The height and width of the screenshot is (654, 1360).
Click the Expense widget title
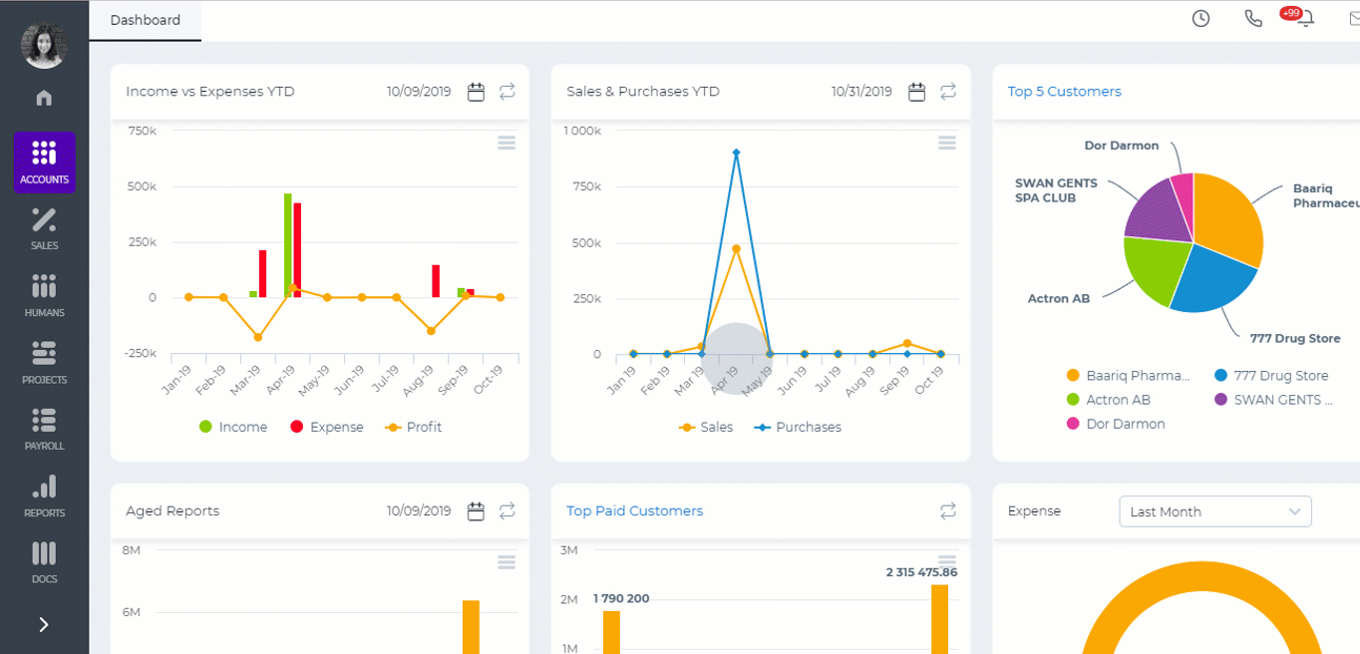click(1034, 511)
